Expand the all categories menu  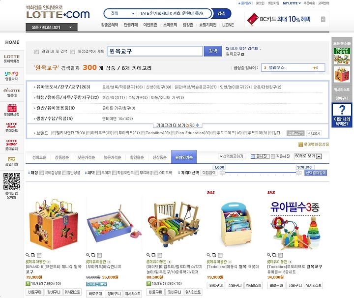[x=52, y=27]
